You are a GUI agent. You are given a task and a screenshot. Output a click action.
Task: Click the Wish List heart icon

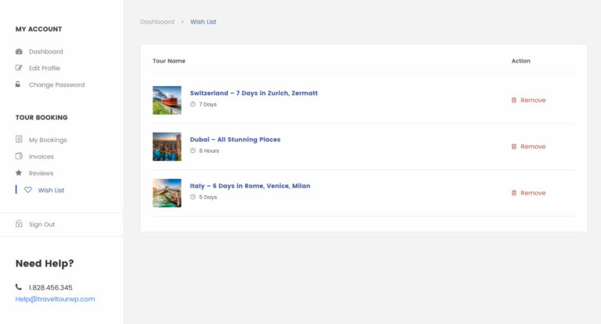click(x=28, y=190)
